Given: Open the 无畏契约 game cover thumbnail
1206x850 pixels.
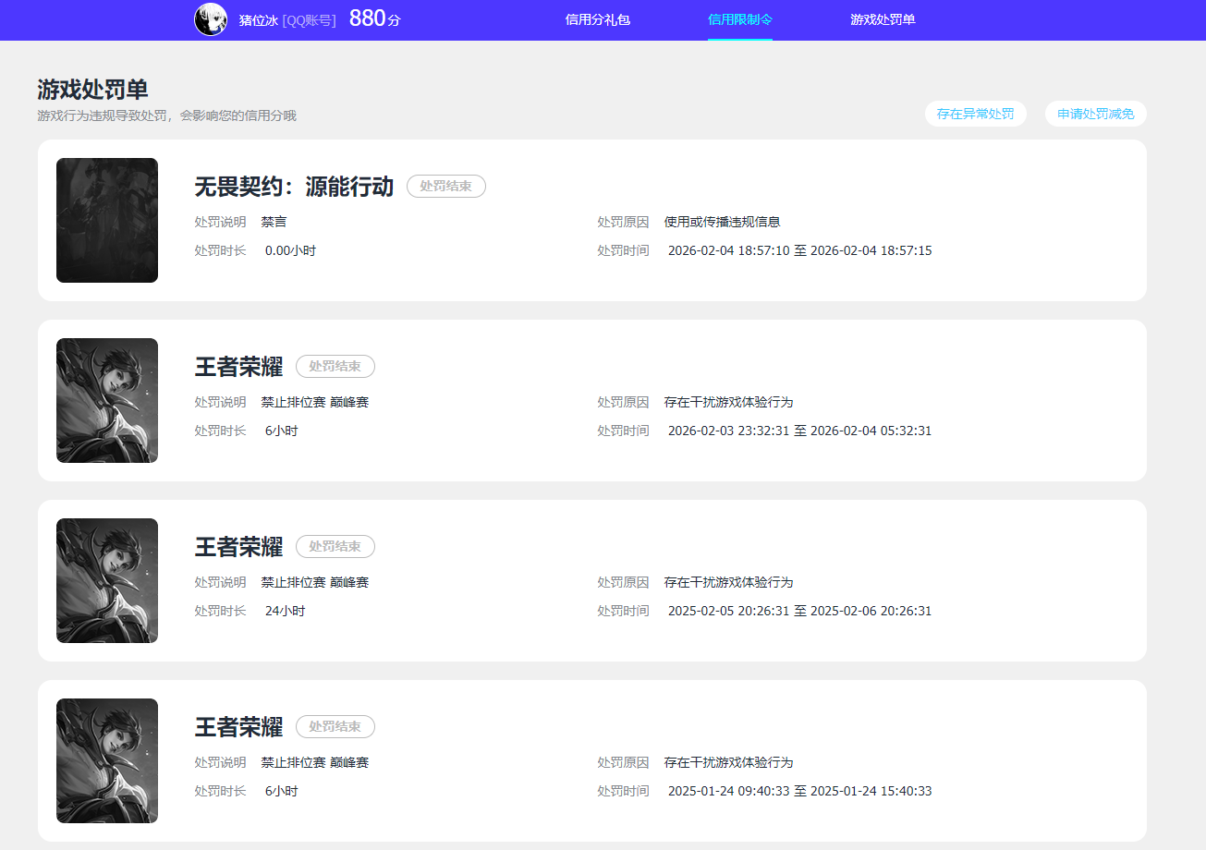Looking at the screenshot, I should [x=107, y=220].
